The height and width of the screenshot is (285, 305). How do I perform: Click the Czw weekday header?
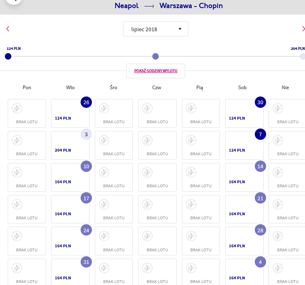pyautogui.click(x=157, y=88)
